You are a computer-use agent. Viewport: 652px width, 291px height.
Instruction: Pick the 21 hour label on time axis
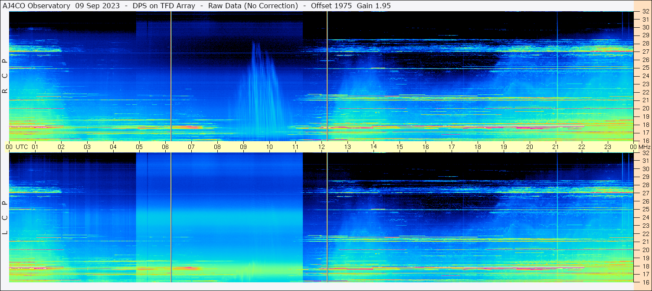coord(556,147)
